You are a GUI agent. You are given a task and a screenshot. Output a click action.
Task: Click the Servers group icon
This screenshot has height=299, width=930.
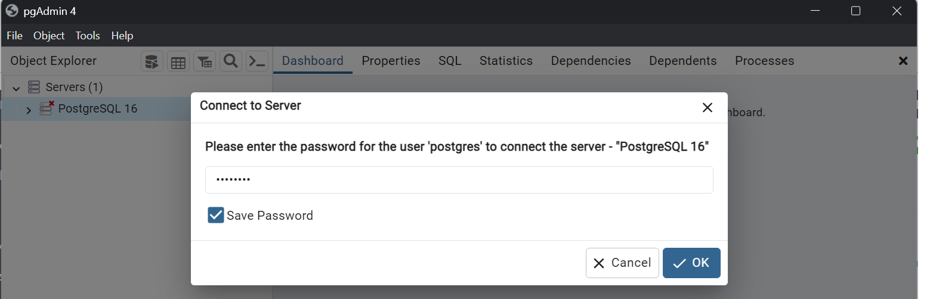click(x=34, y=88)
